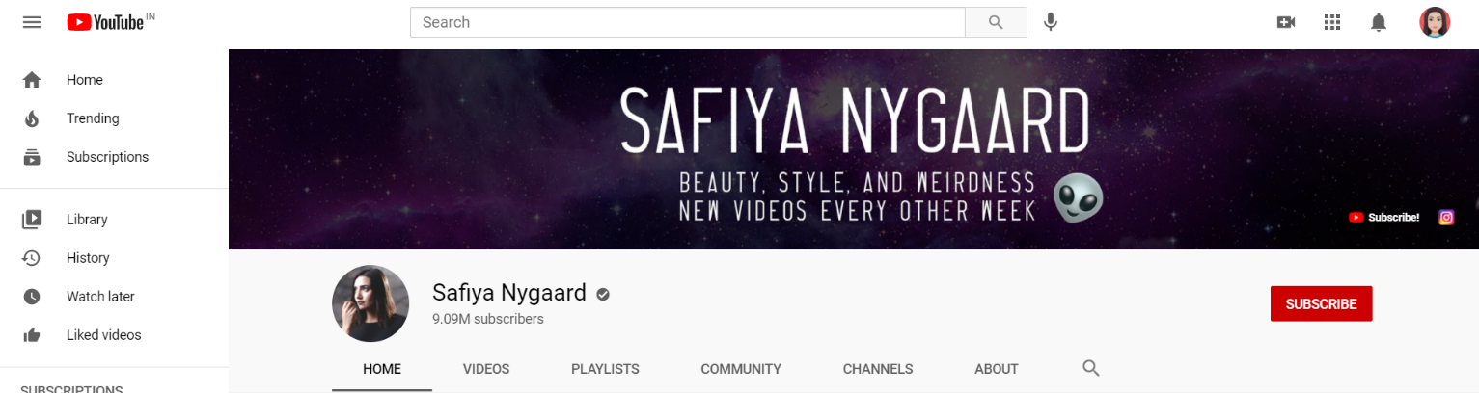Viewport: 1479px width, 393px height.
Task: Click the Home icon in sidebar
Action: [x=32, y=80]
